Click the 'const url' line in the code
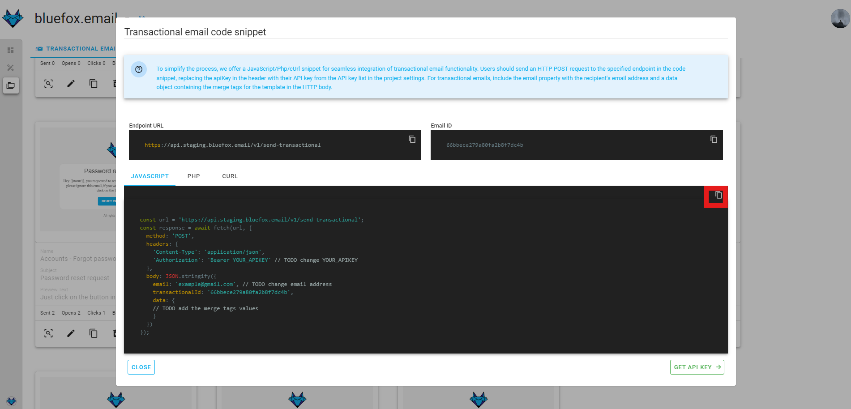Image resolution: width=851 pixels, height=409 pixels. point(252,220)
